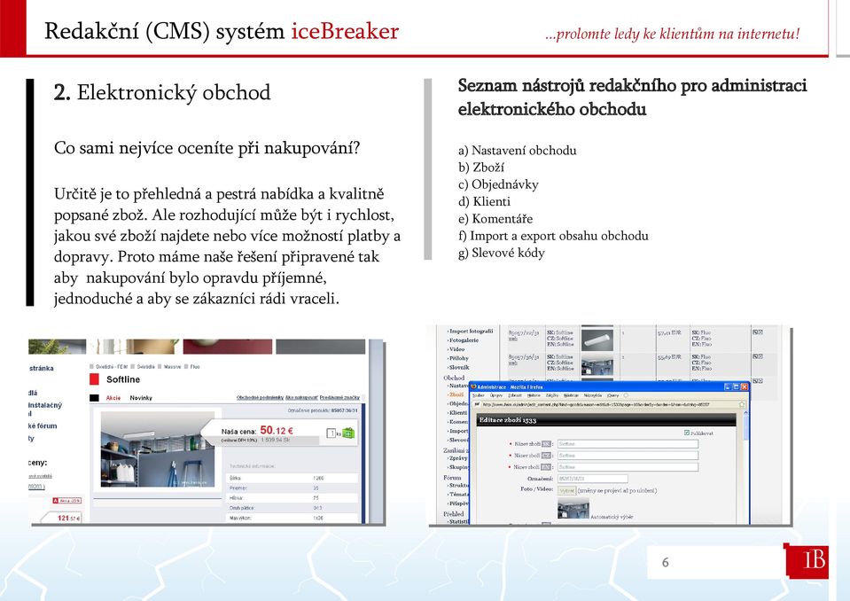
Task: Open the Zobrazit menu in Firefox
Action: pyautogui.click(x=515, y=395)
